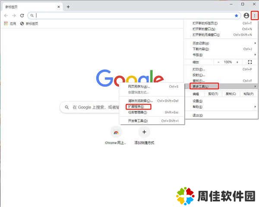Click the three-dot Chrome menu icon

point(255,15)
